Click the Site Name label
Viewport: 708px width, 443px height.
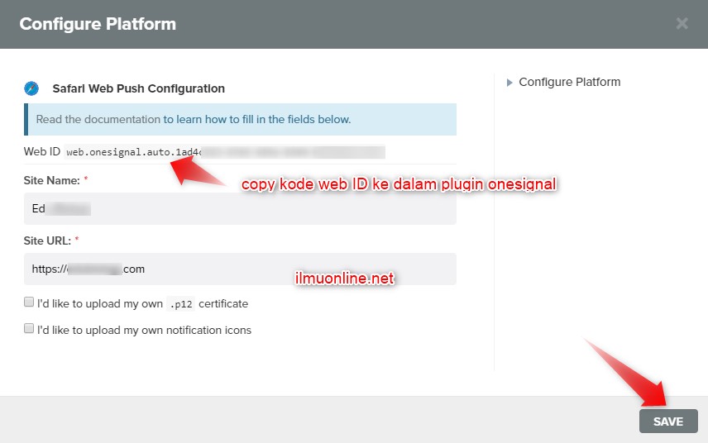(51, 180)
